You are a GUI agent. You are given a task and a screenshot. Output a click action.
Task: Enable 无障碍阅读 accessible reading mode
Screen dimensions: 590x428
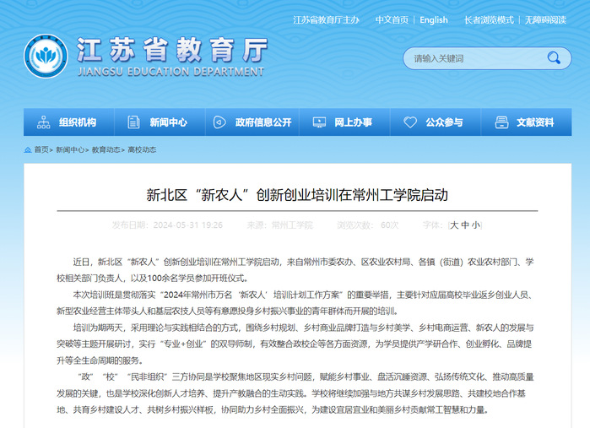tap(546, 19)
